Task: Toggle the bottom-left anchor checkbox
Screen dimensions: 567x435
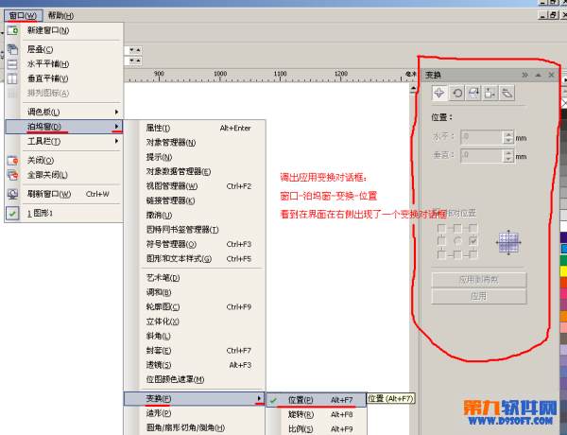Action: click(x=441, y=254)
